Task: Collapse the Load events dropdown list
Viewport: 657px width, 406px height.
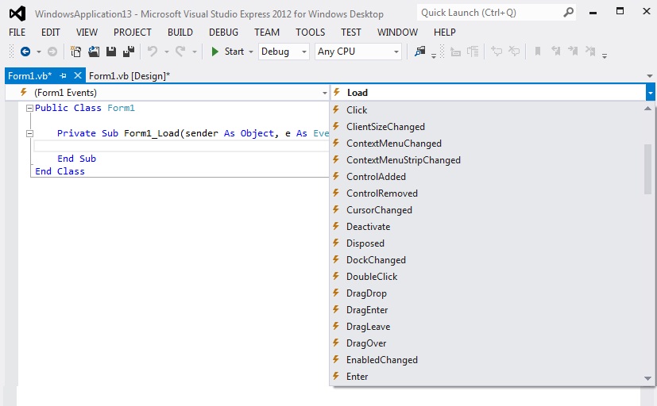Action: [x=651, y=93]
